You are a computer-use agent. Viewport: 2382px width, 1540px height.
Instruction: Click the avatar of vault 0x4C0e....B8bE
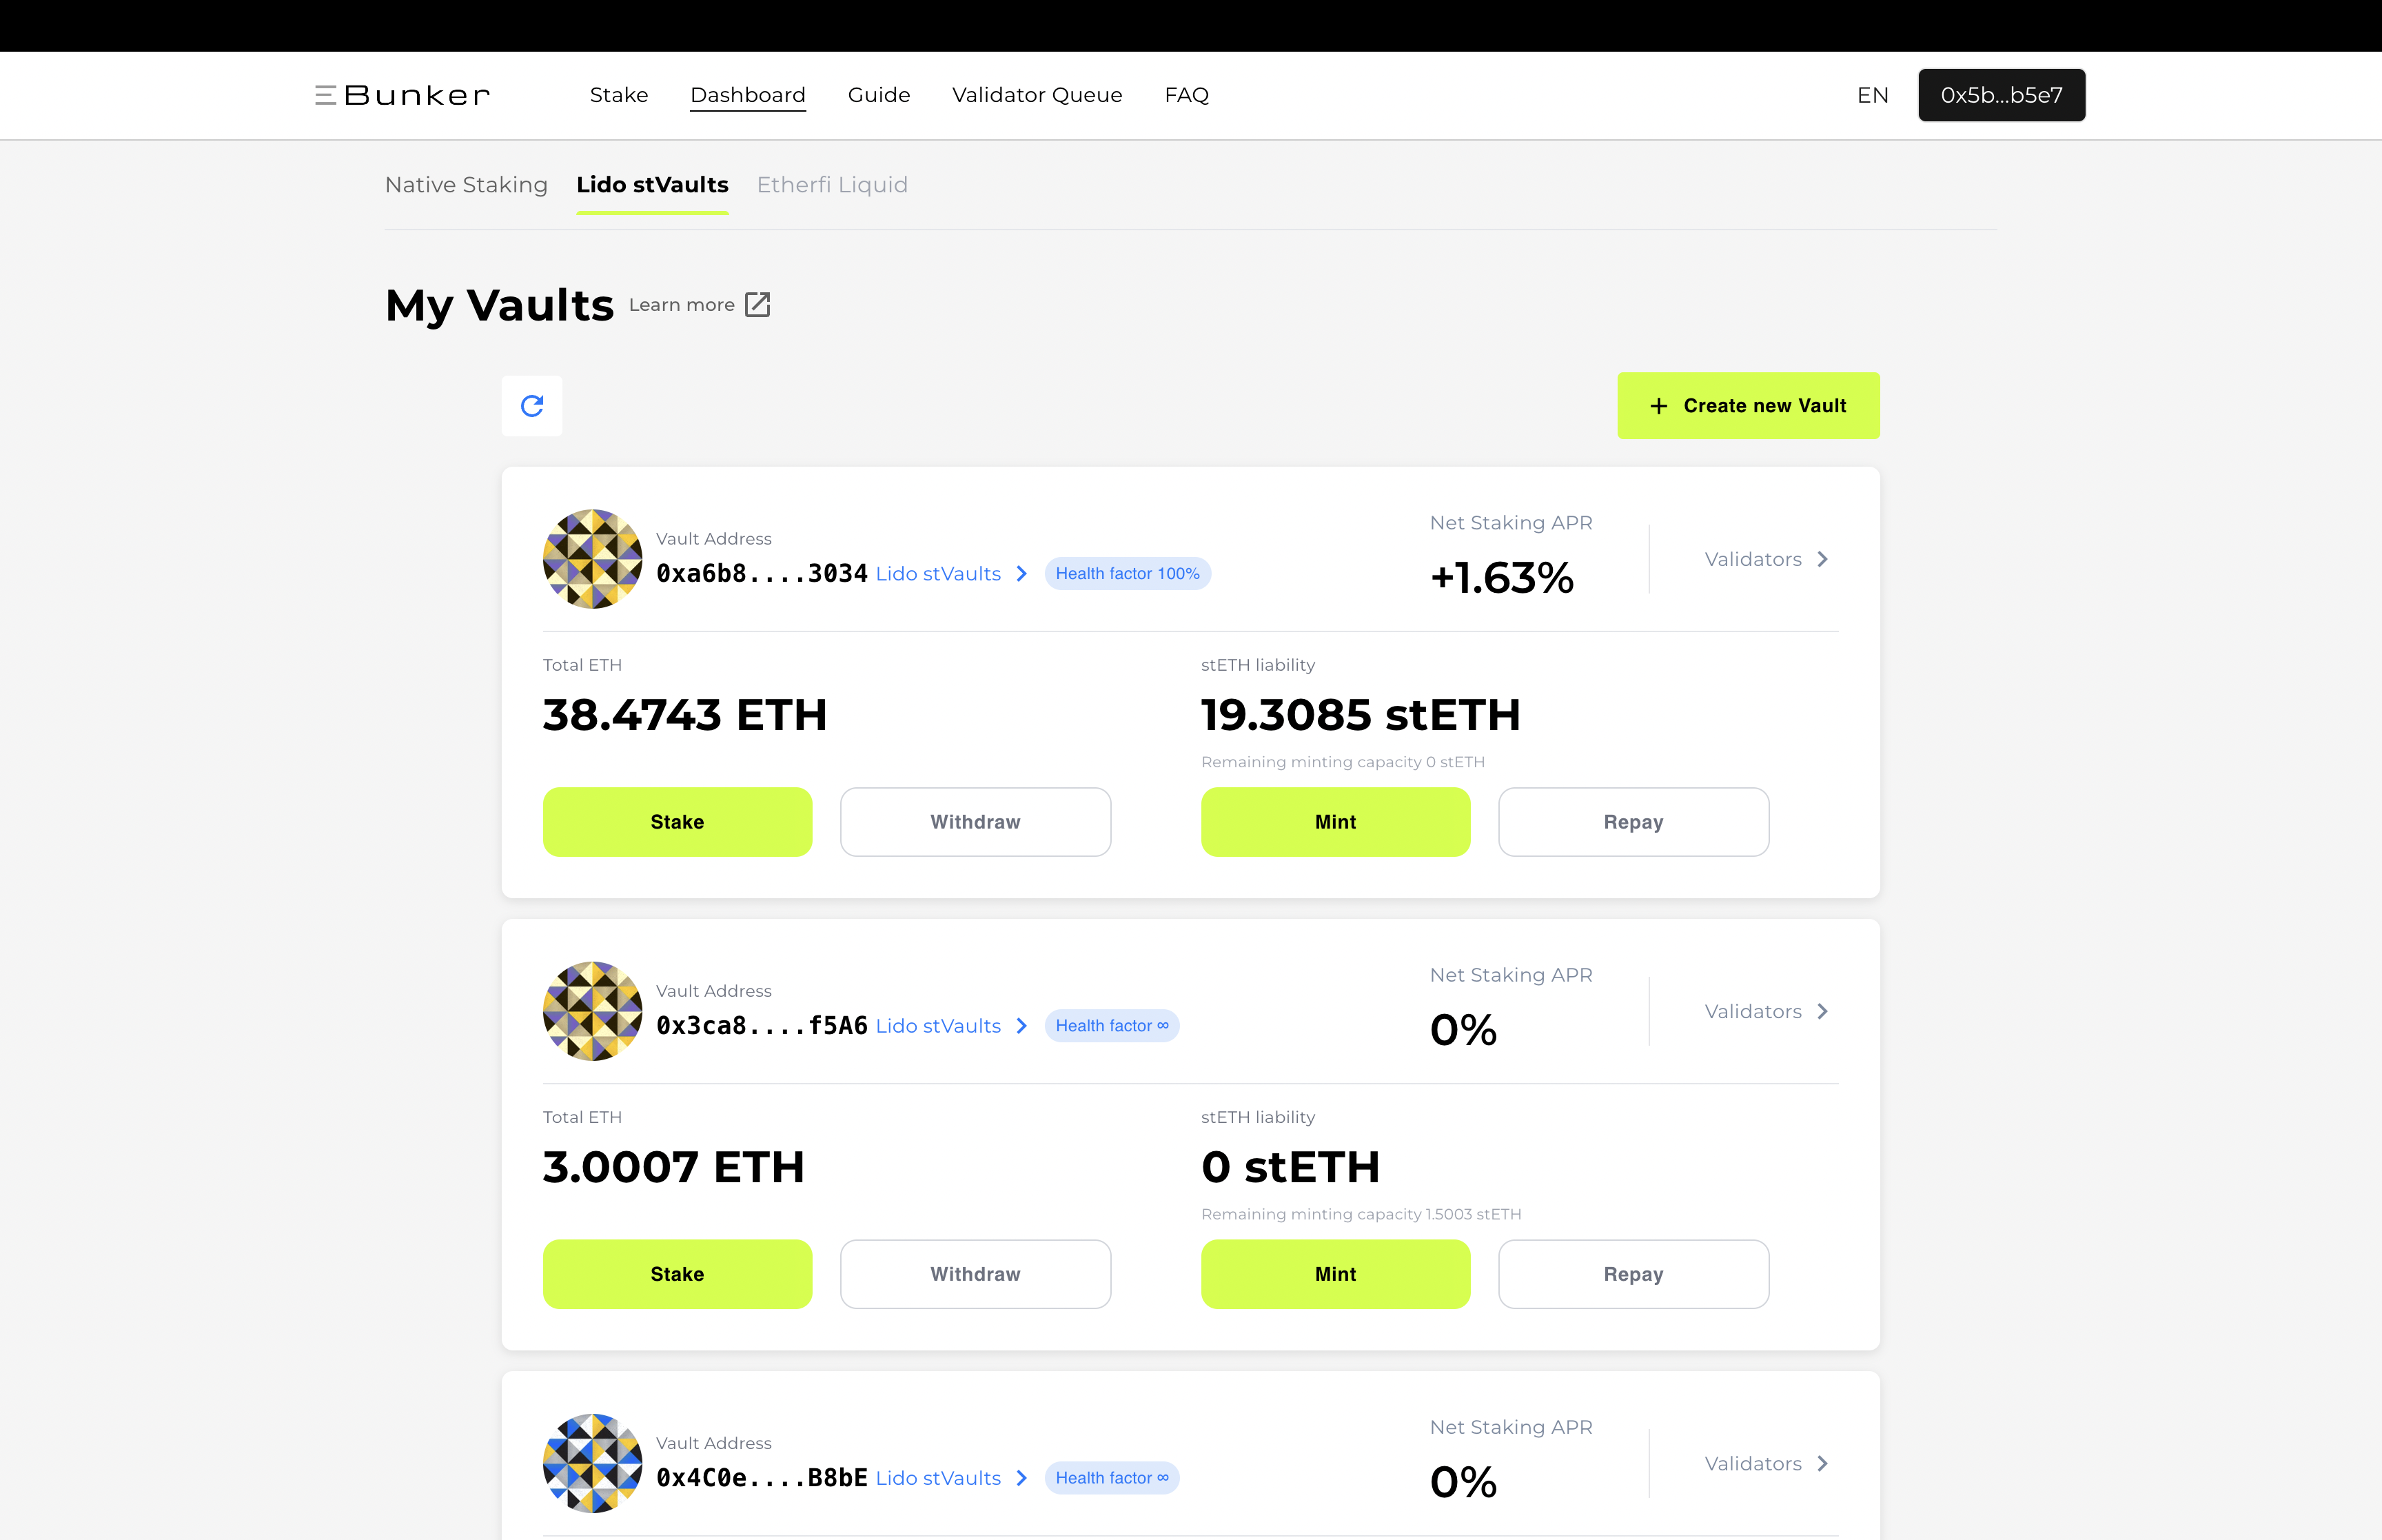593,1463
